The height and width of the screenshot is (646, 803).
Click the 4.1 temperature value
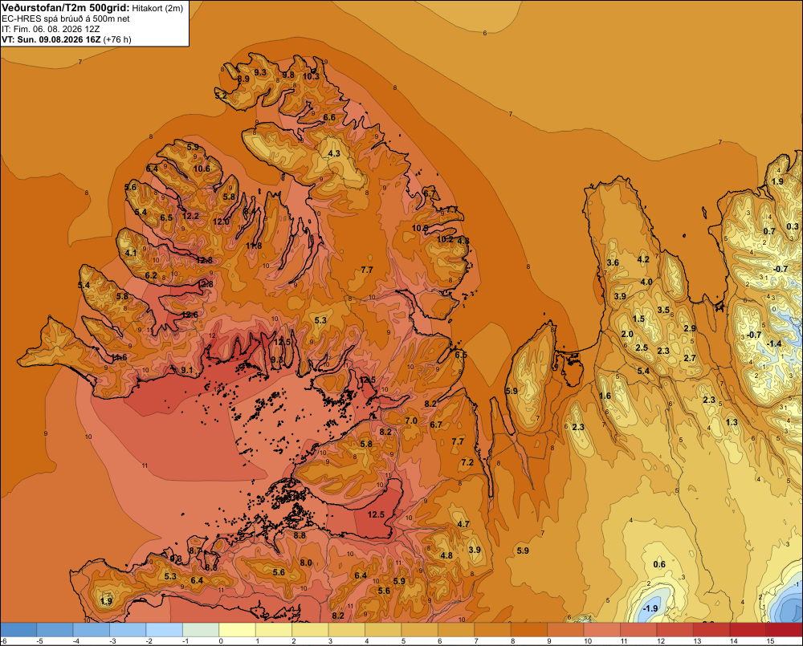[x=131, y=253]
